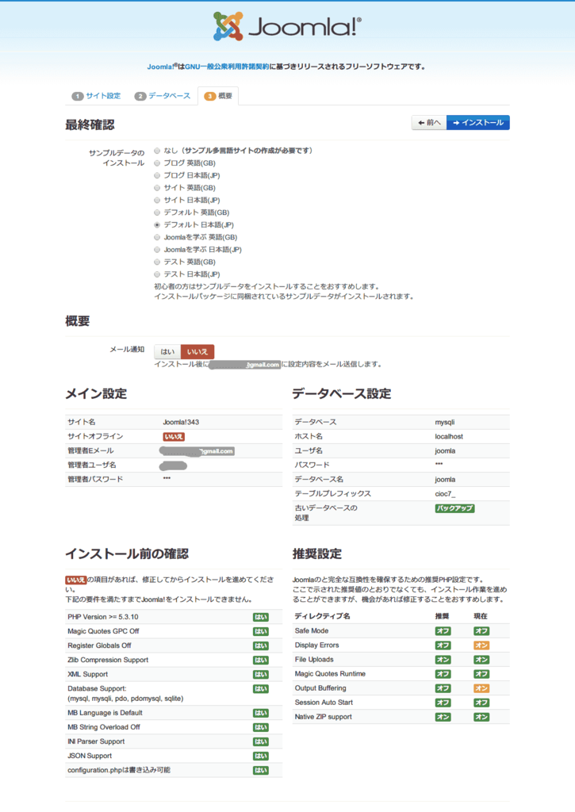Click the データベース名 value joomla
Image resolution: width=575 pixels, height=812 pixels.
click(x=445, y=480)
